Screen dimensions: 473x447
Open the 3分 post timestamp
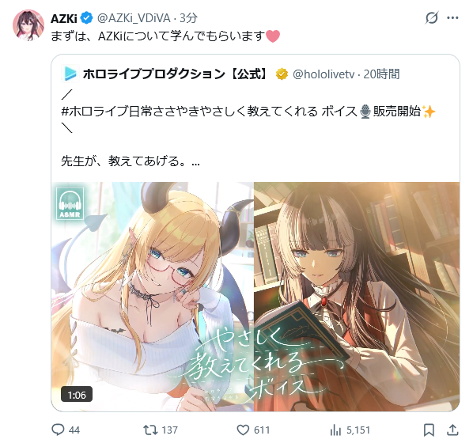point(188,18)
